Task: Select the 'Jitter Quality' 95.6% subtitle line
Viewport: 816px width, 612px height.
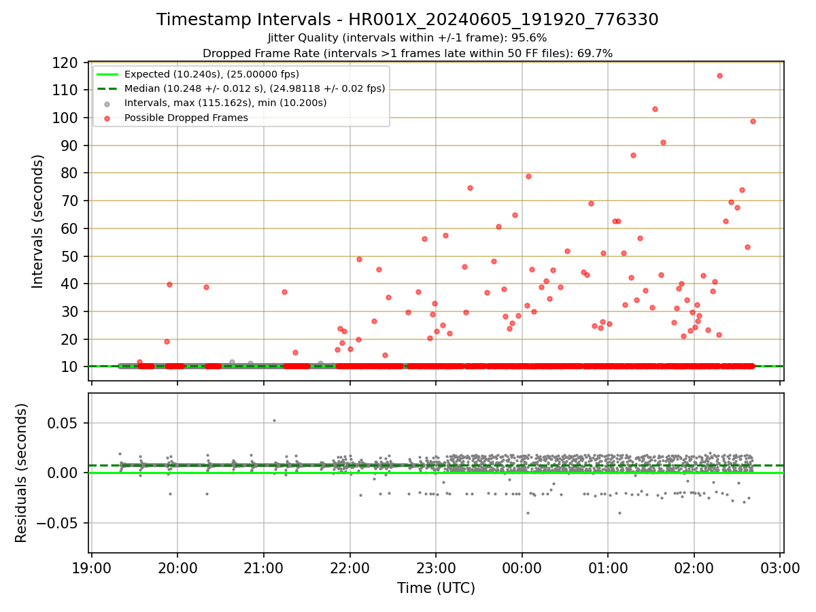Action: (407, 38)
